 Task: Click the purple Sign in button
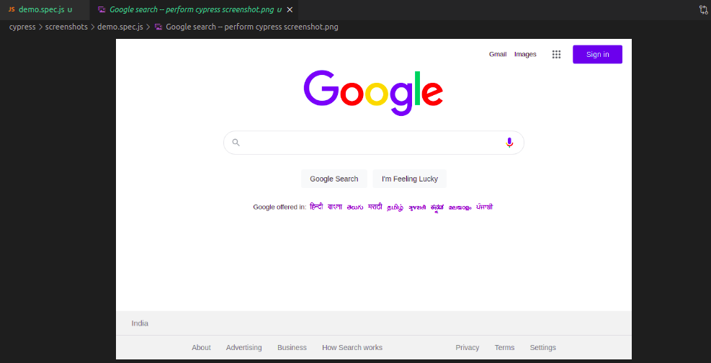coord(597,55)
